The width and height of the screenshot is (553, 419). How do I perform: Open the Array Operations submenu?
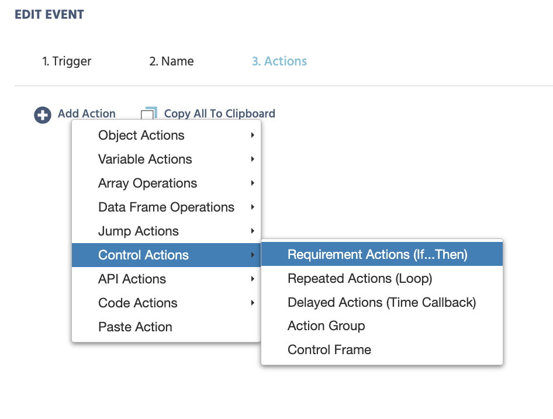coord(166,183)
